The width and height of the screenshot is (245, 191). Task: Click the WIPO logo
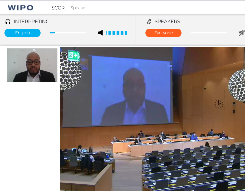[x=21, y=8]
